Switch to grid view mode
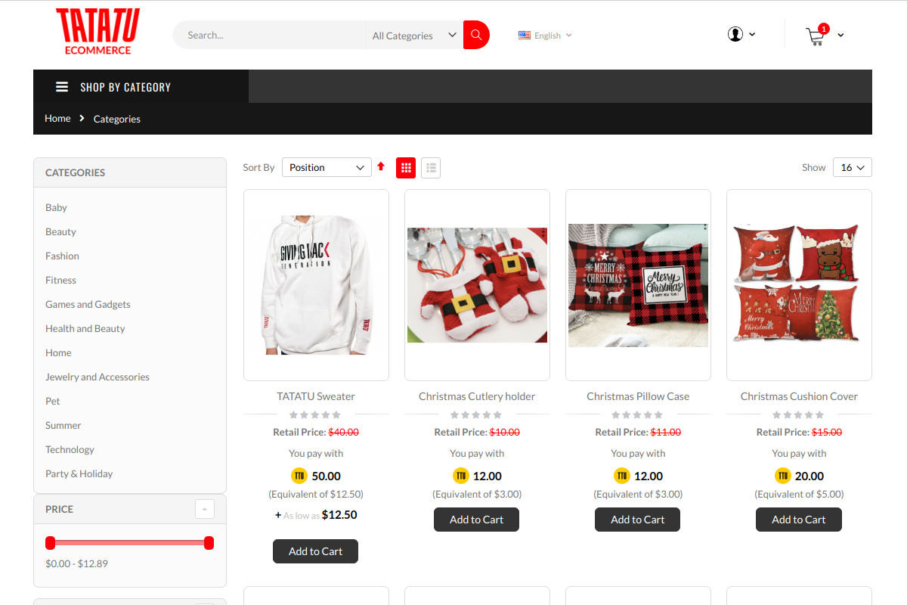 coord(406,168)
